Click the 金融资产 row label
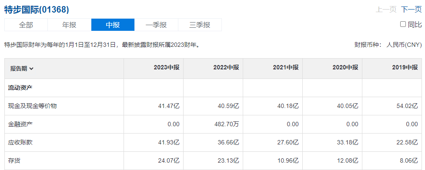This screenshot has height=170, width=425. (20, 124)
